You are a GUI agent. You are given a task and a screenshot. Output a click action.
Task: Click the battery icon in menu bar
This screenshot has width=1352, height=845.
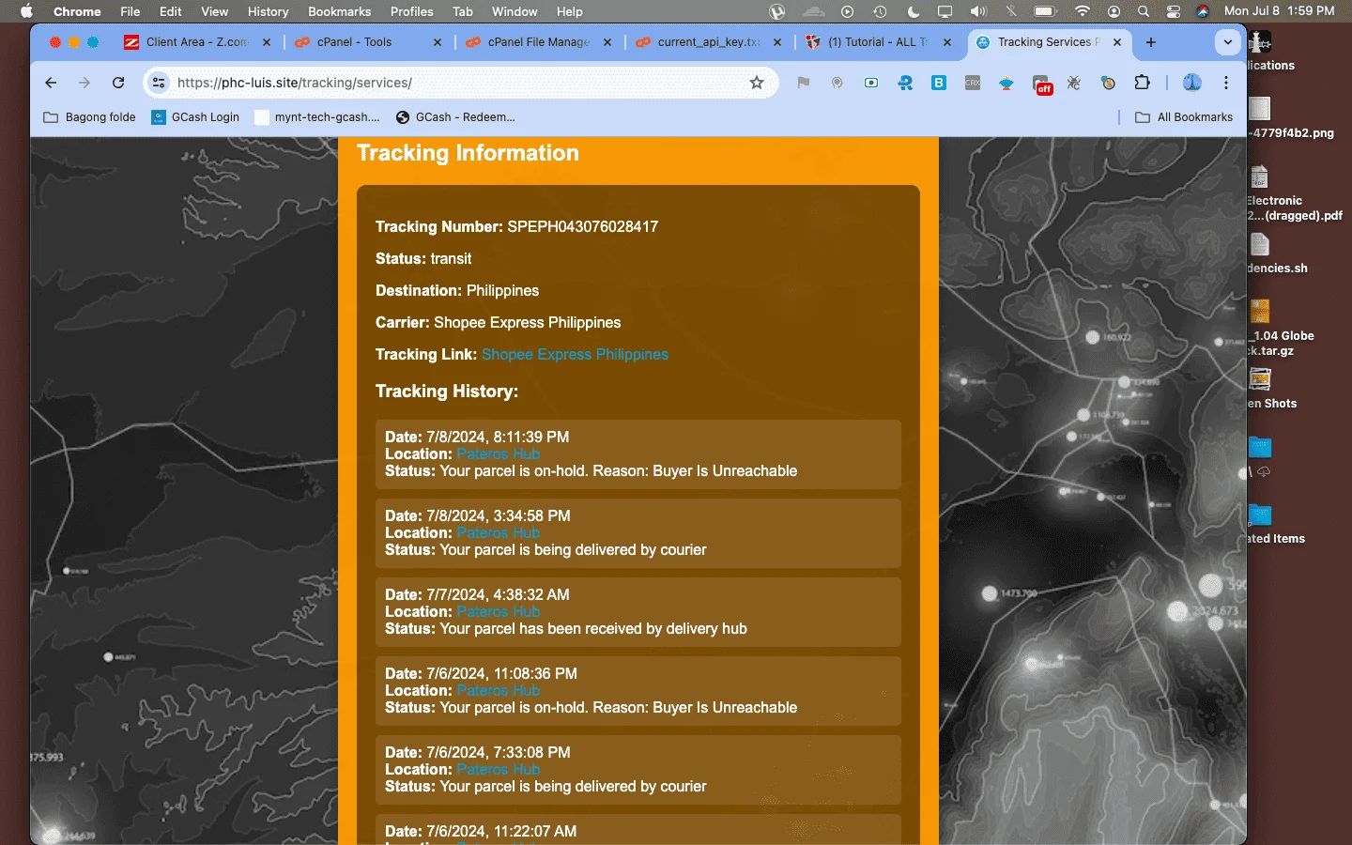point(1045,11)
